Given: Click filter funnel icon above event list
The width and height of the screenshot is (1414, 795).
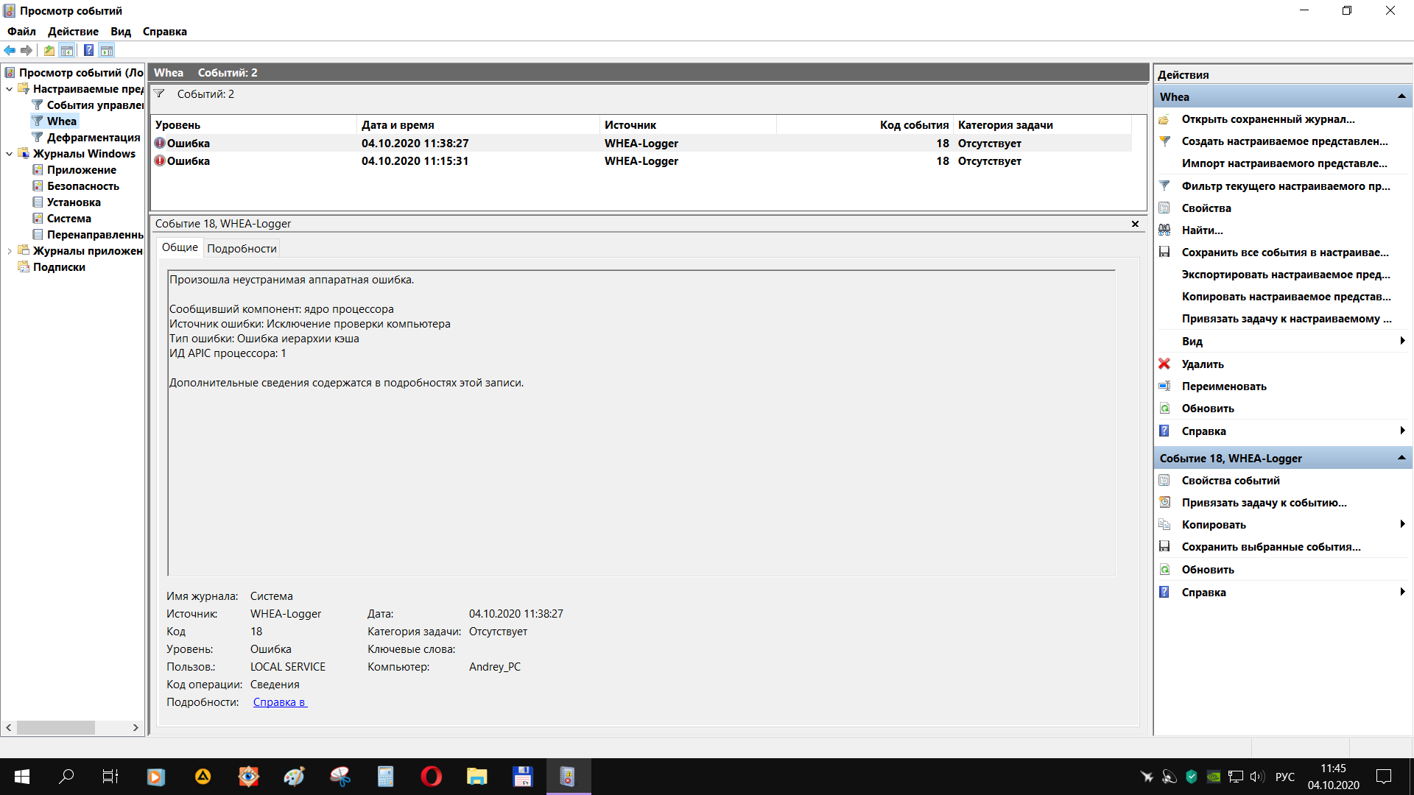Looking at the screenshot, I should point(159,94).
